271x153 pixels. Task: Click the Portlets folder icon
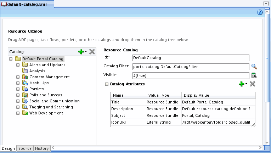[25, 89]
